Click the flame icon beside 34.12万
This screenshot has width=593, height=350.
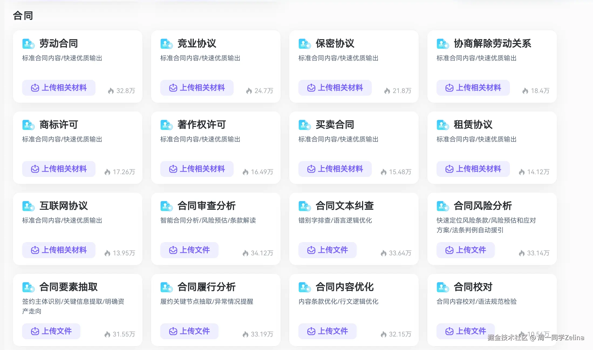pos(245,253)
